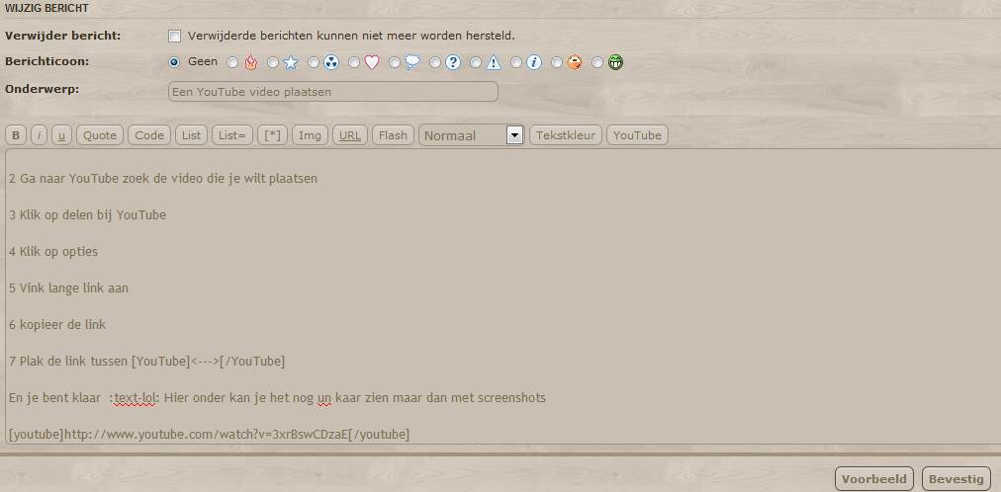Submit the post with Bevestig
The height and width of the screenshot is (492, 1001).
[956, 479]
